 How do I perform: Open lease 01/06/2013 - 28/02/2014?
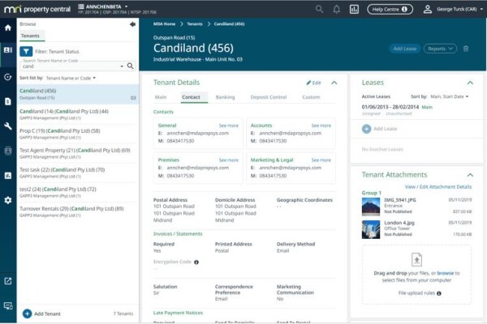click(x=390, y=107)
